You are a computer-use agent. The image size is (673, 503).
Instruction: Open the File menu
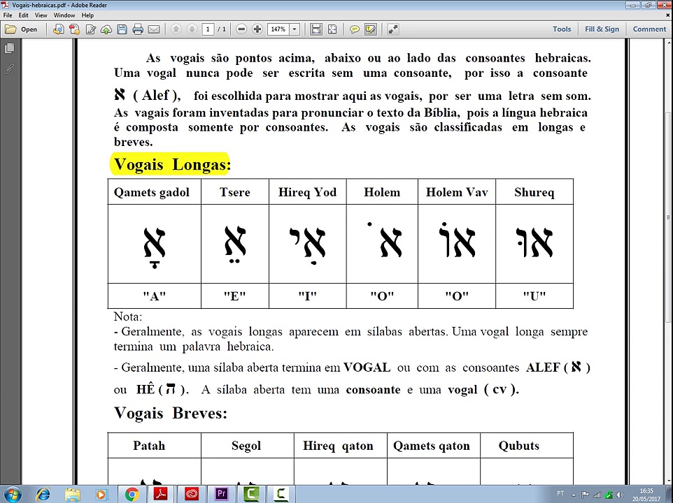pos(8,15)
